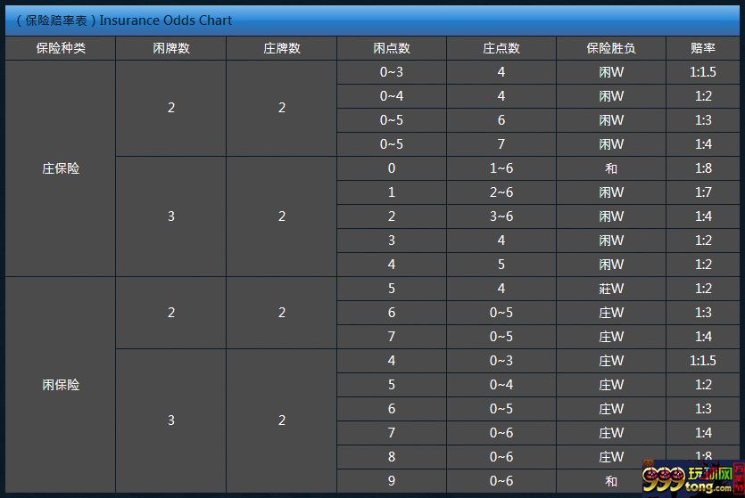Click the 闲保险 category cell
This screenshot has width=745, height=498.
pyautogui.click(x=61, y=385)
